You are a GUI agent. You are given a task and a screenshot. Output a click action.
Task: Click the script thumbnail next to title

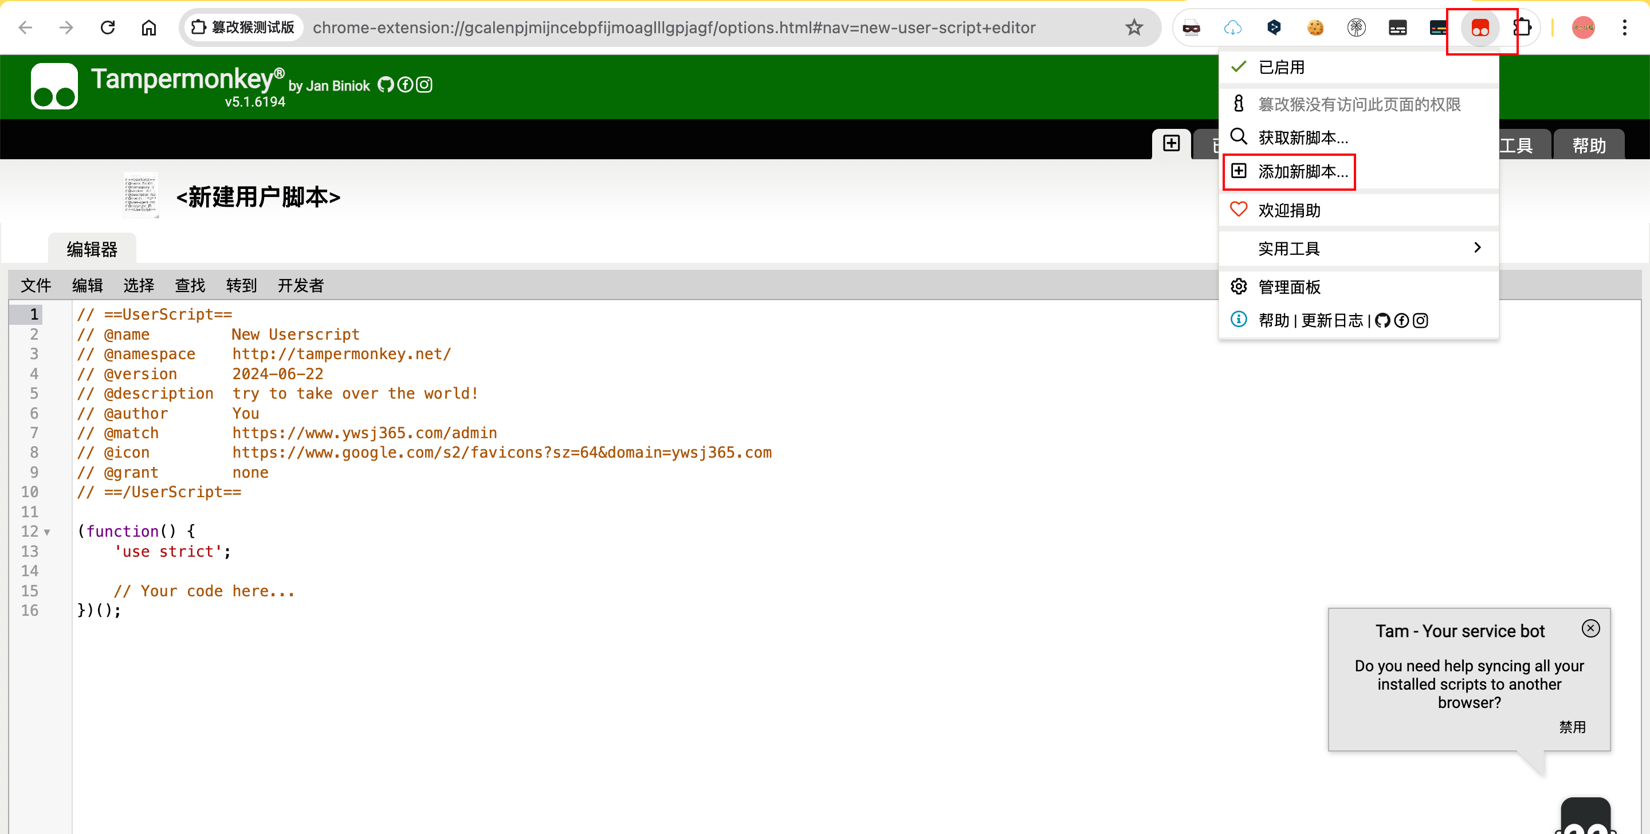[x=140, y=195]
